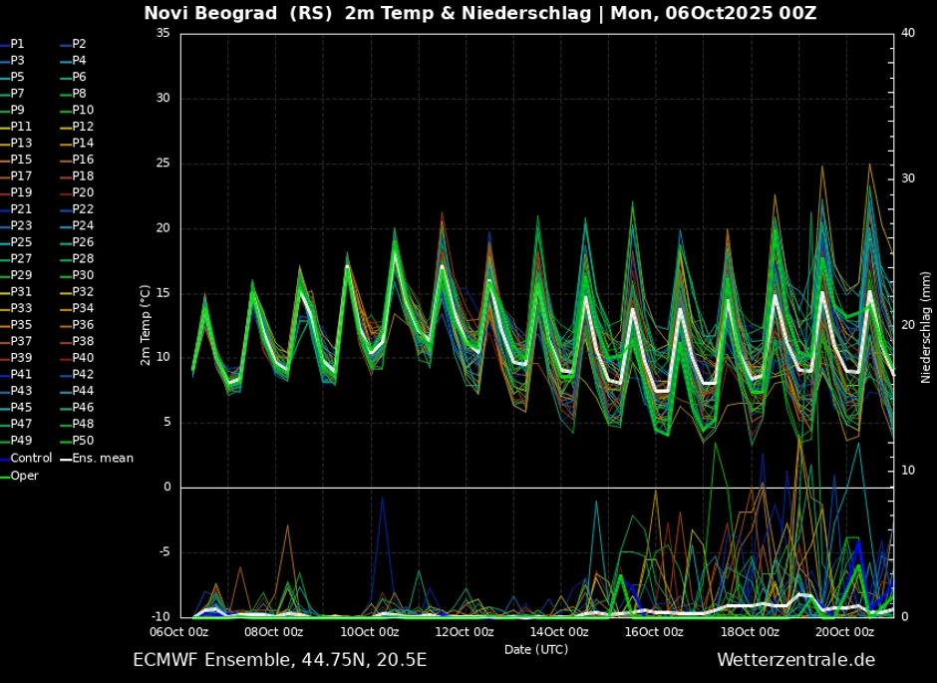Click the ECMWF Ensemble coordinates caption

pos(279,660)
